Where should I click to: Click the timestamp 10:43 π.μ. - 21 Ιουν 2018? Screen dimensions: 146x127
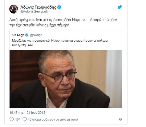27,113
